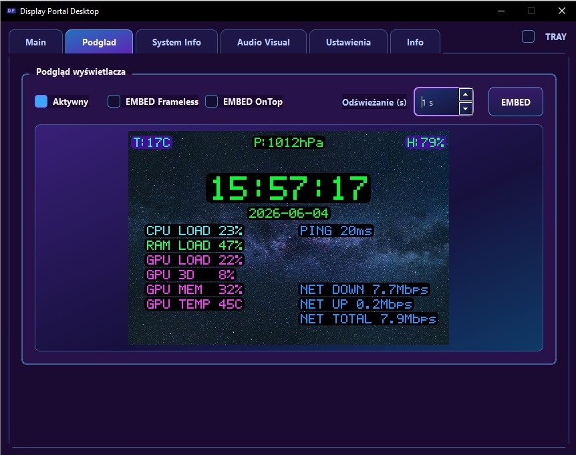576x455 pixels.
Task: Decrease refresh interval with down arrow
Action: tap(466, 109)
